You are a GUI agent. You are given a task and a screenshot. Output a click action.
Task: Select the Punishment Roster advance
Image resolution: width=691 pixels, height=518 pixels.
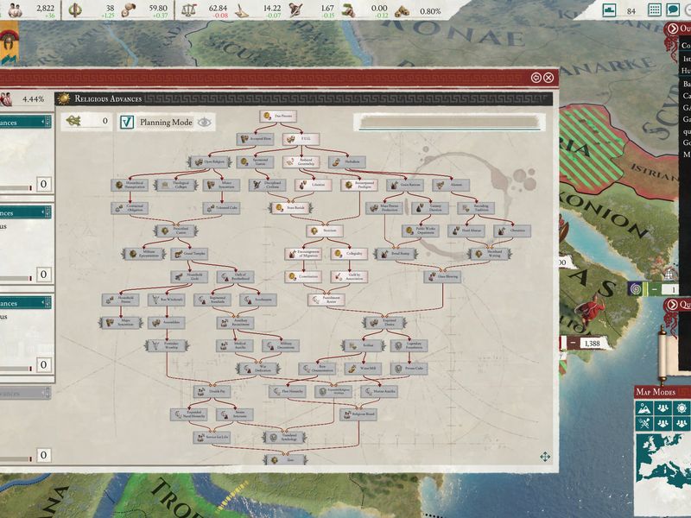326,300
